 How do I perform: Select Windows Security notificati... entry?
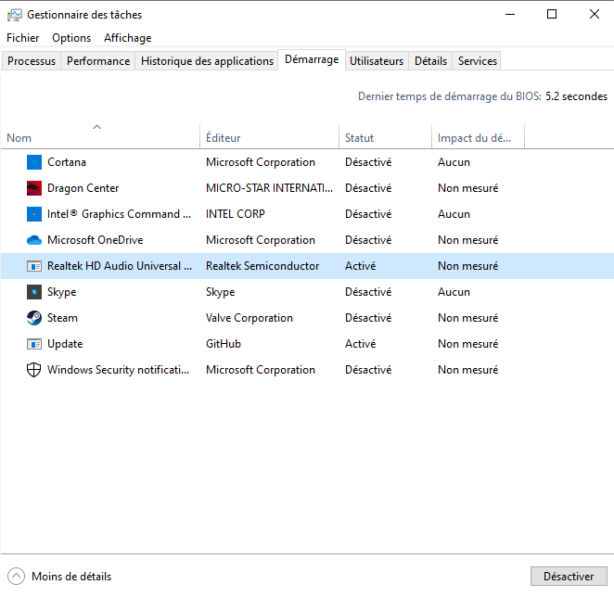coord(119,370)
